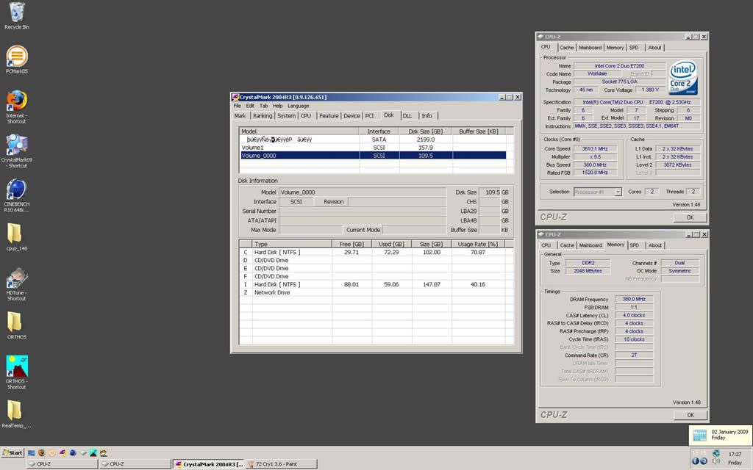Switch to the DLL tab in CrystalMark
The image size is (753, 470).
(x=407, y=115)
